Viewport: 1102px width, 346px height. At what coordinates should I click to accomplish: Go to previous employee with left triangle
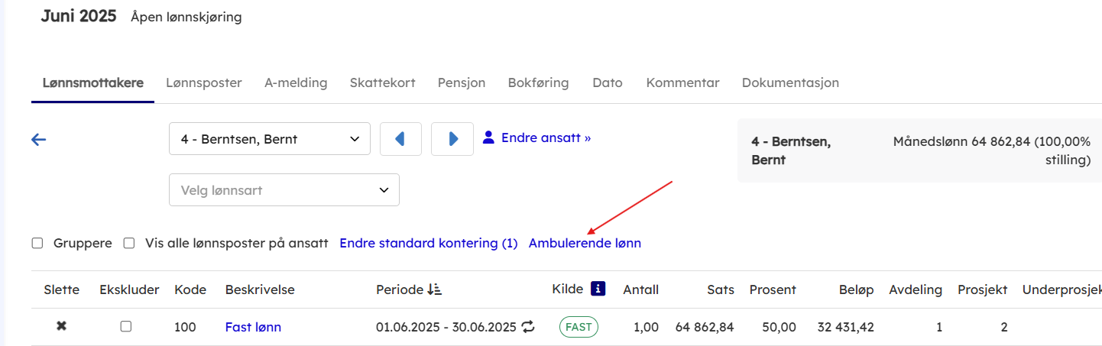coord(400,139)
